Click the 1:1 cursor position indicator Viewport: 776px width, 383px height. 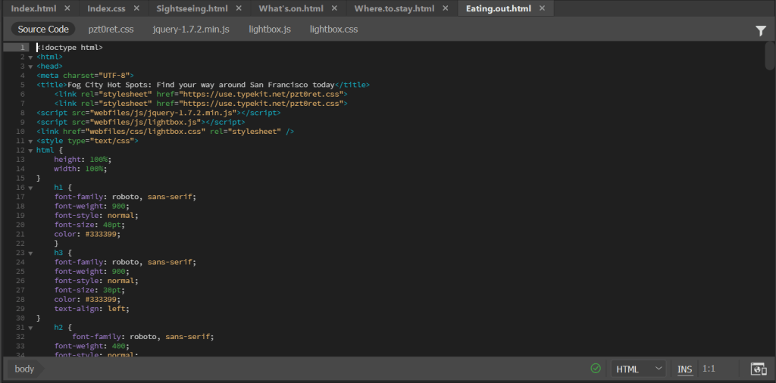[x=709, y=369]
